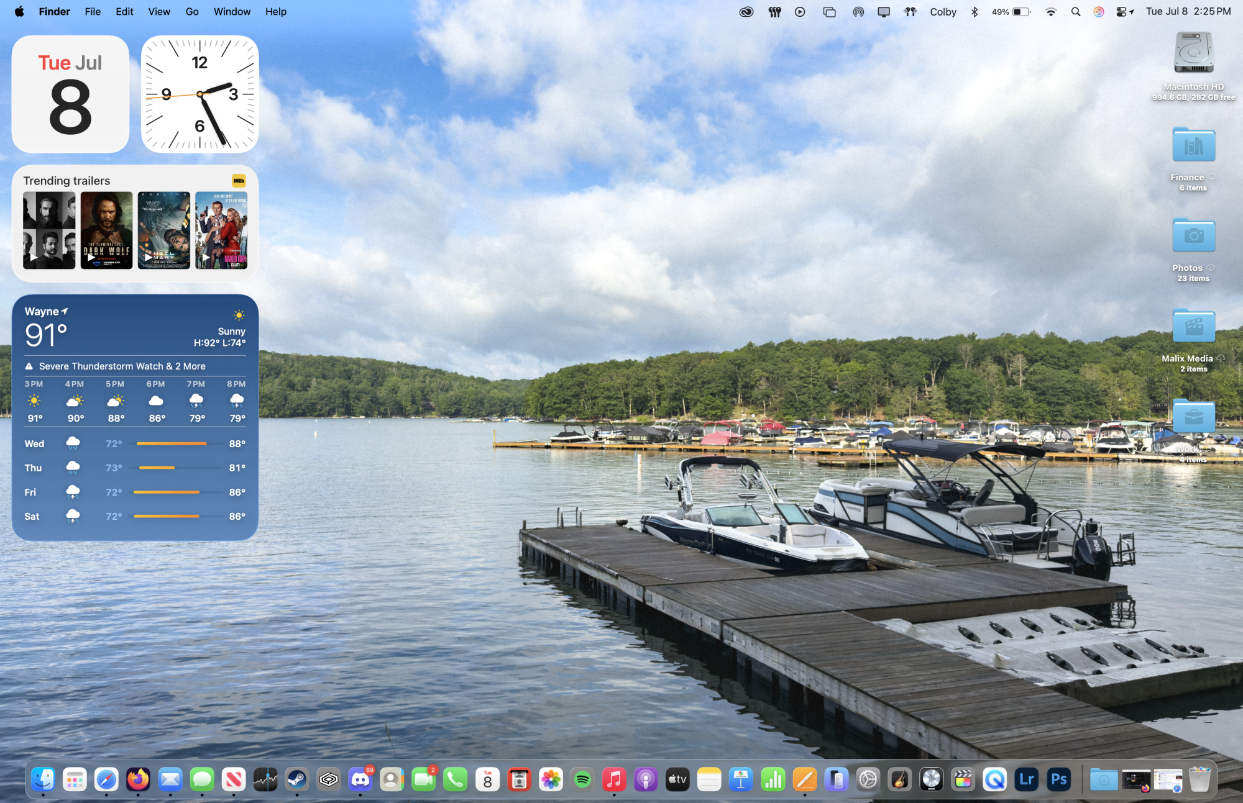1243x803 pixels.
Task: Open the Window menu
Action: click(232, 12)
